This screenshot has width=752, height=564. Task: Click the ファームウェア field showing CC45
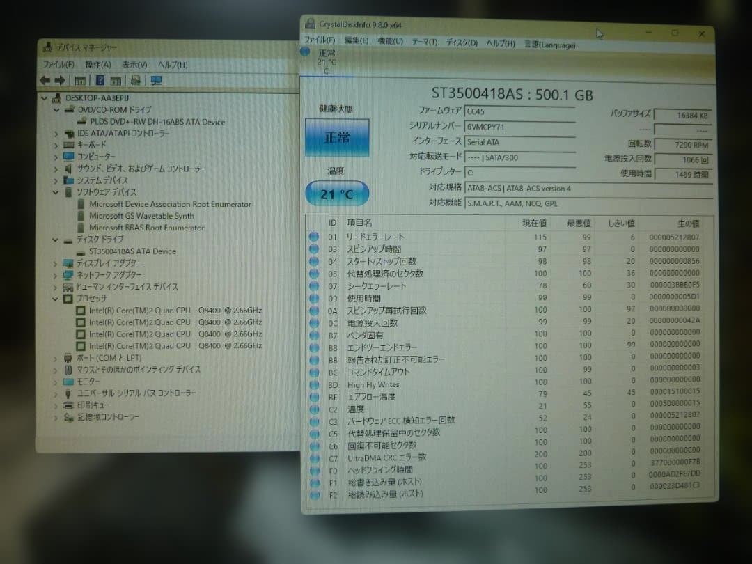[520, 111]
